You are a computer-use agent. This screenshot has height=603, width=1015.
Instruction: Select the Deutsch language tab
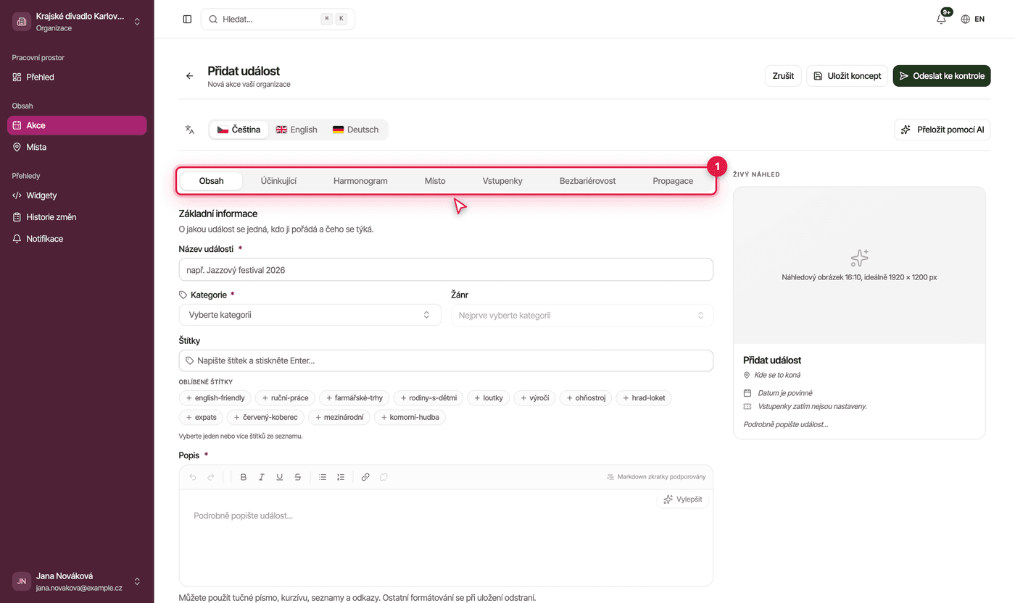355,130
